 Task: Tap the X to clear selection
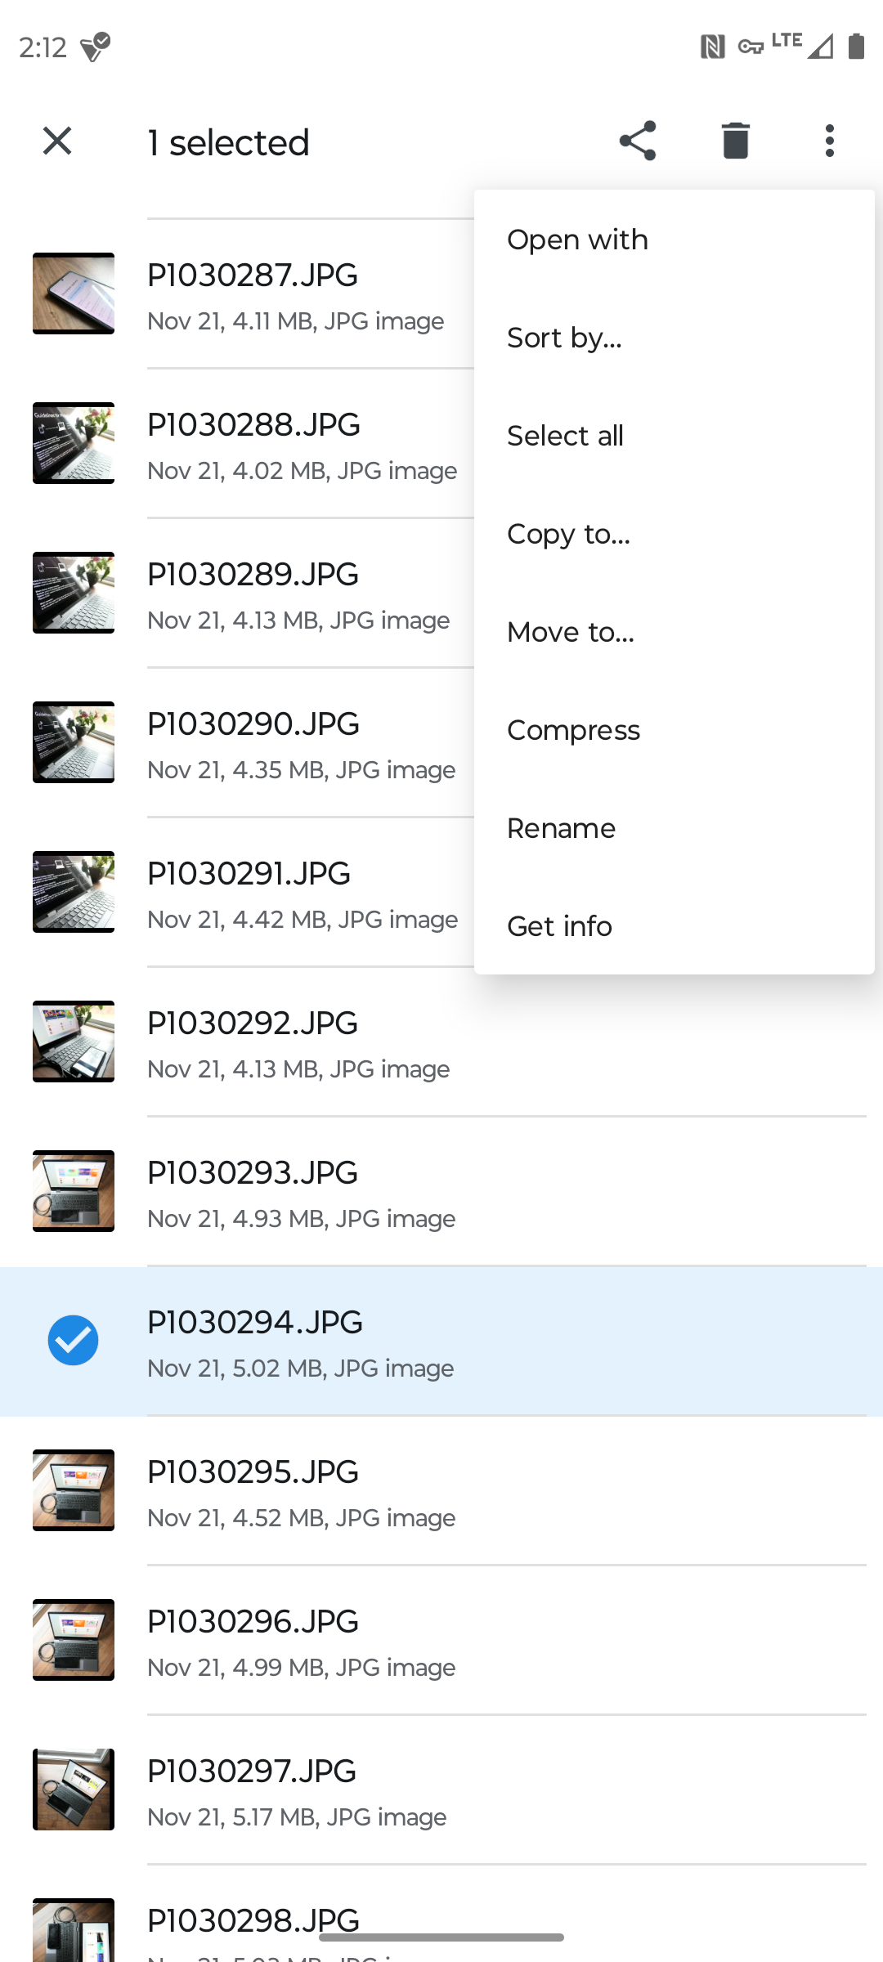point(57,141)
